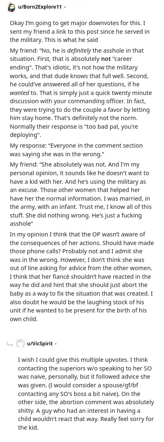Visit the u/Born2Explore11 profile link

(40, 7)
